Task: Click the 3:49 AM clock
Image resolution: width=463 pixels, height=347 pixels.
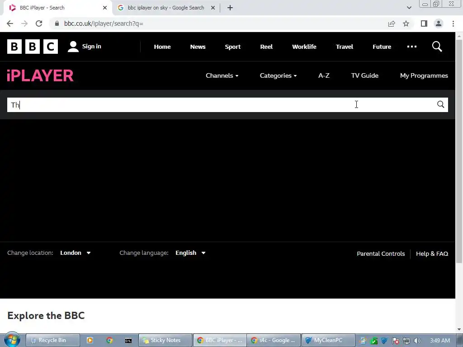Action: (x=440, y=341)
